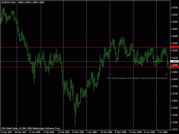Click the red 1.6250 price label
The image size is (179, 134).
pyautogui.click(x=174, y=47)
